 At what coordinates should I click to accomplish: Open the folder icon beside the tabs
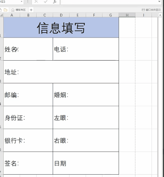coord(5,10)
